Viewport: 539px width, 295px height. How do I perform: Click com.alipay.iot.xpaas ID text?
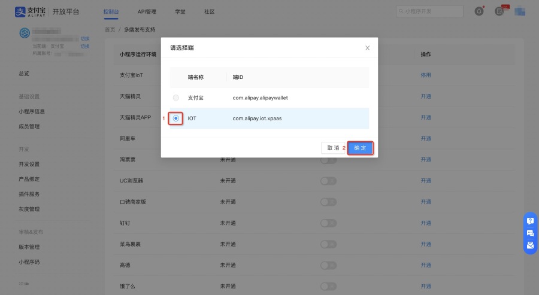[257, 118]
